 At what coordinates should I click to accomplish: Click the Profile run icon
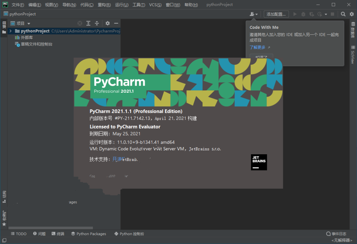coord(320,14)
